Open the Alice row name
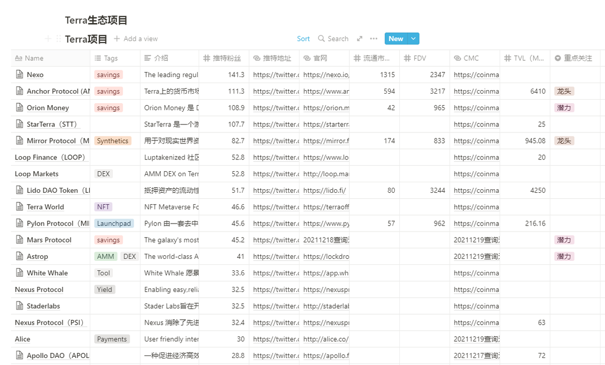The height and width of the screenshot is (365, 605). pyautogui.click(x=23, y=339)
